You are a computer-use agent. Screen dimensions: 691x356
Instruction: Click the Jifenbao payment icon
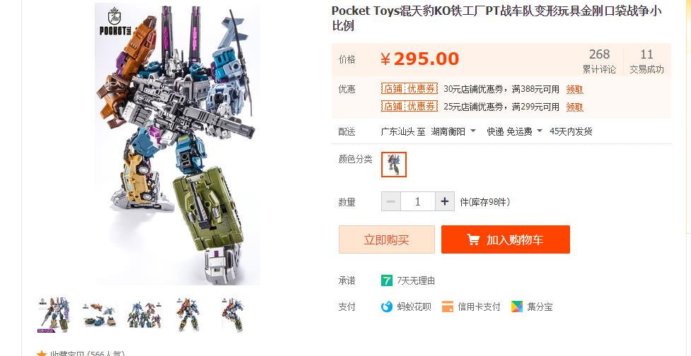point(516,307)
